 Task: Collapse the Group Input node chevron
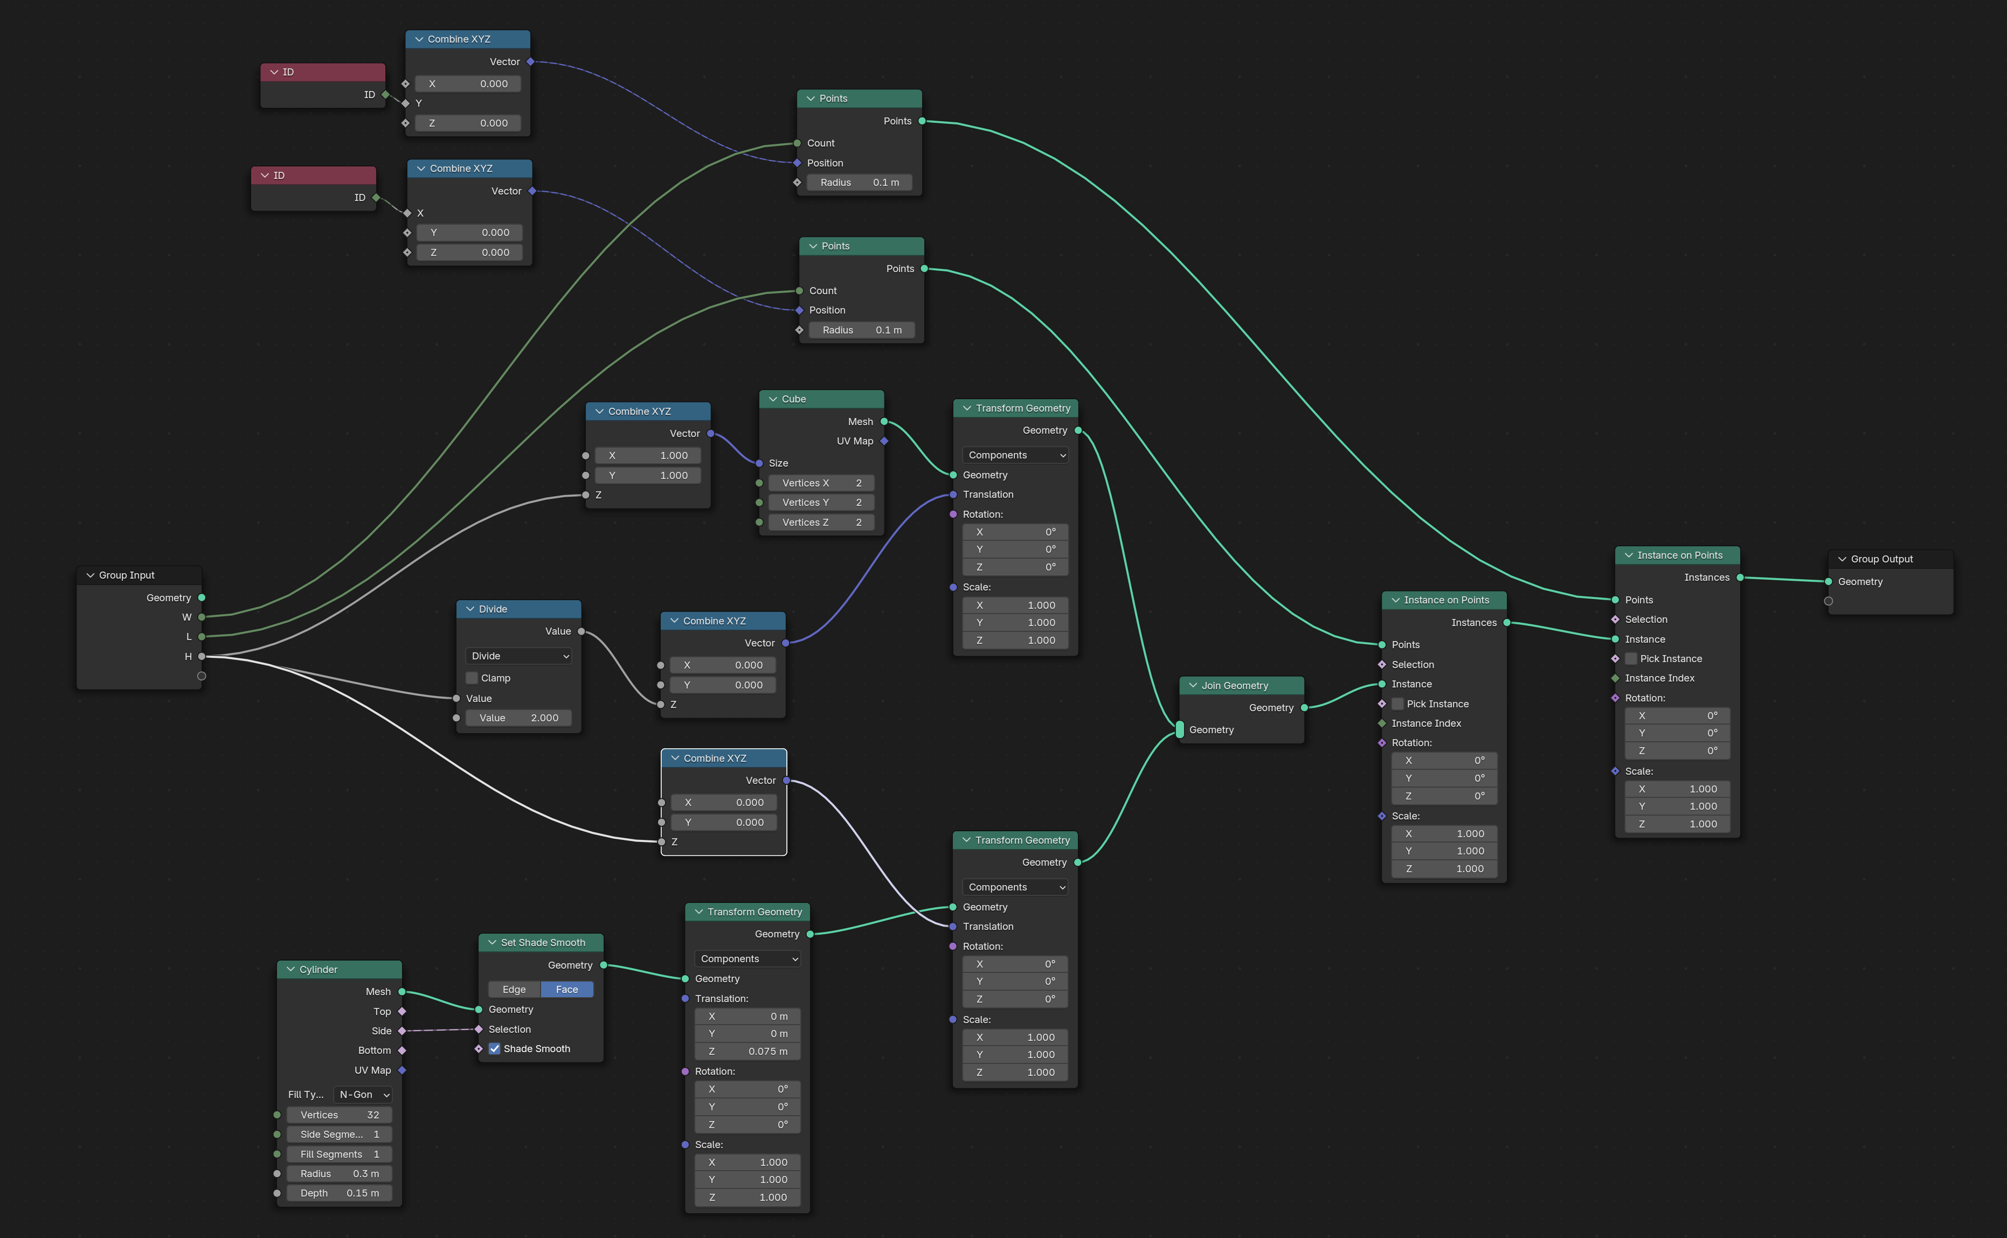click(x=90, y=575)
